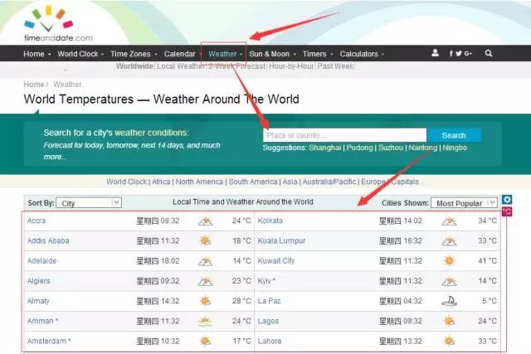Click the magnifier search icon in navbar
Viewport: 531px width, 354px height.
click(x=489, y=54)
